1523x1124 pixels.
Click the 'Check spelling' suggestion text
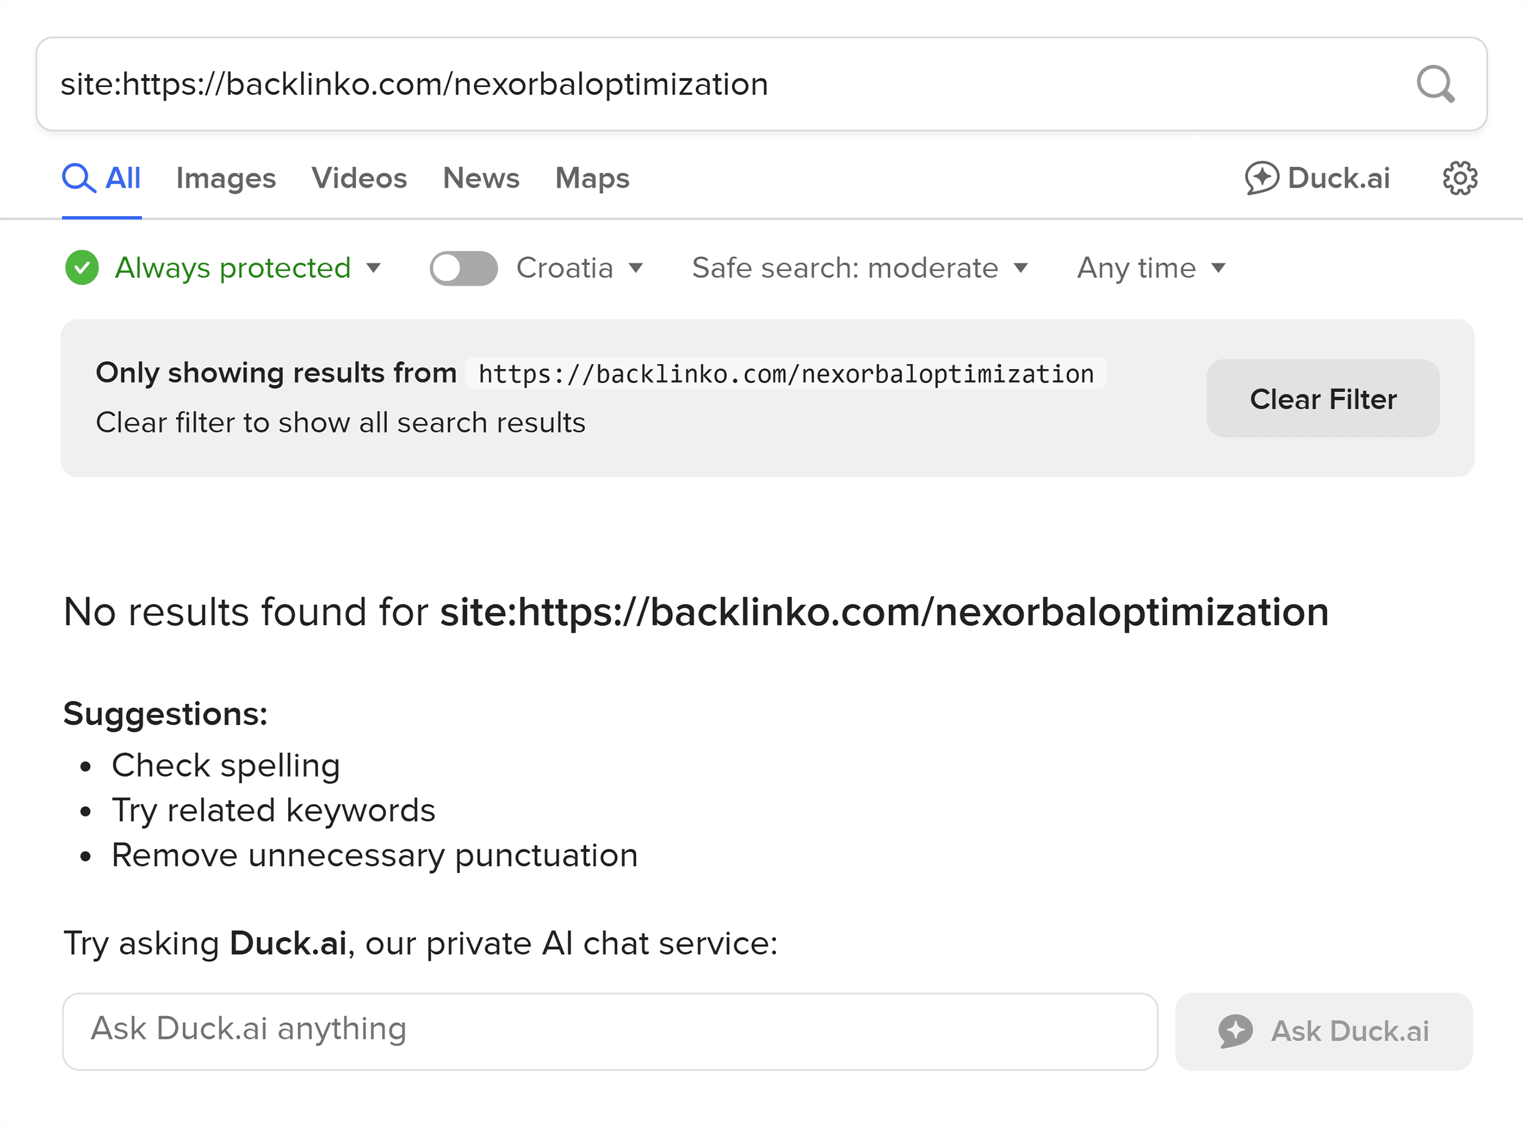tap(226, 766)
